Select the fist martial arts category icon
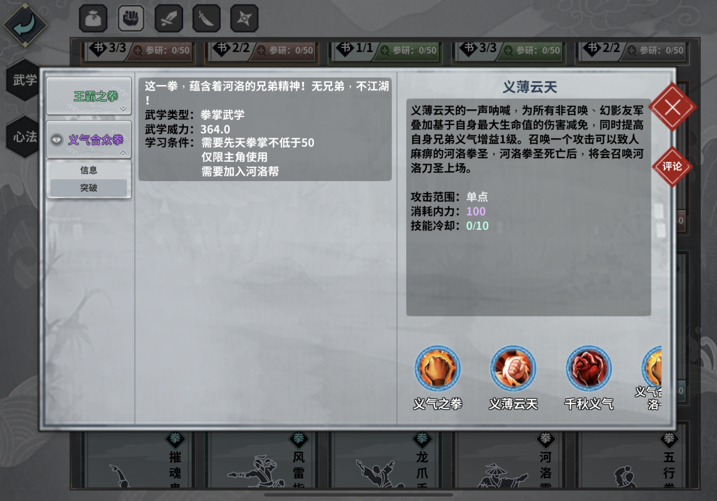 pos(131,18)
